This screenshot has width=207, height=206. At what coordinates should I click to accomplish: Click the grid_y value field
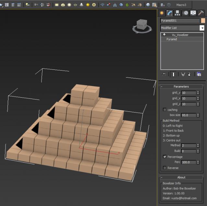(189, 93)
